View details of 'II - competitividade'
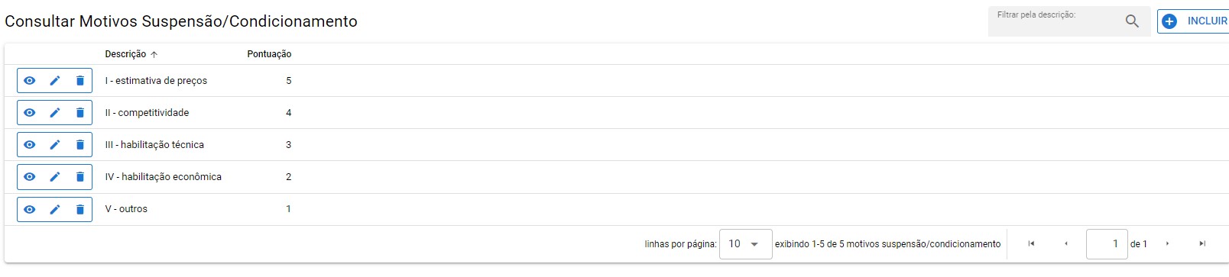The width and height of the screenshot is (1229, 277). [x=30, y=113]
